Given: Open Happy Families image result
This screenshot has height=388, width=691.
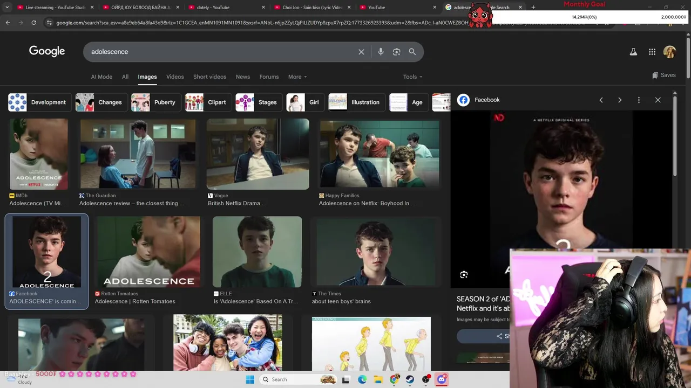Looking at the screenshot, I should pyautogui.click(x=380, y=154).
